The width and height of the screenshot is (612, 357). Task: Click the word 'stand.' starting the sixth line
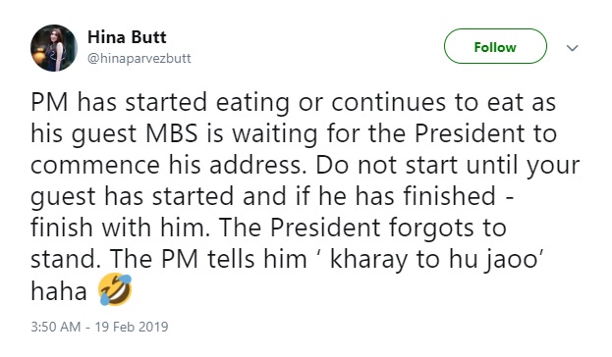coord(66,259)
